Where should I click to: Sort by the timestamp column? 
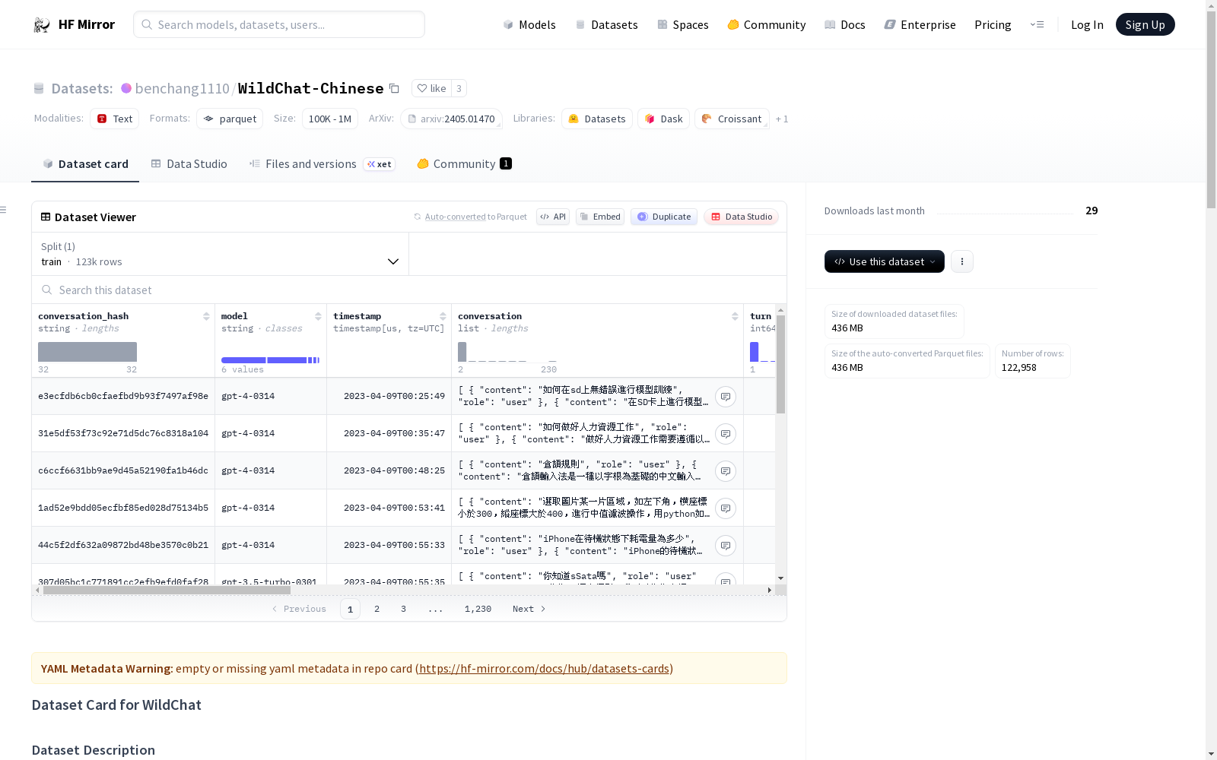pos(443,316)
